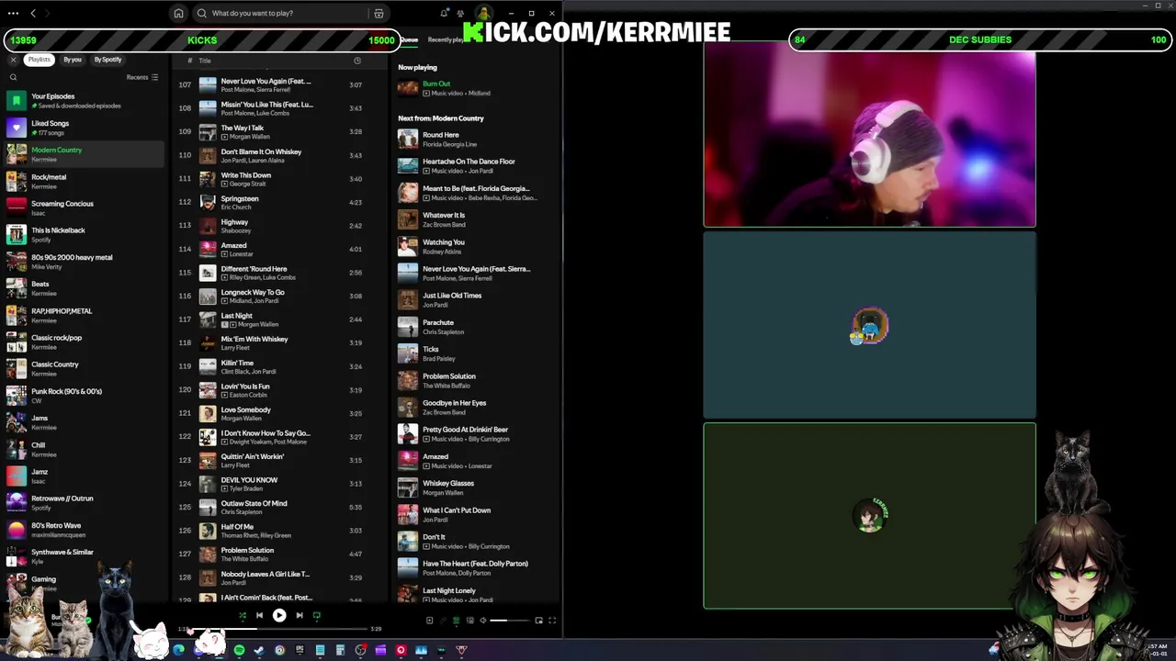Click the Ticks album art in queue
This screenshot has height=661, width=1176.
(408, 353)
